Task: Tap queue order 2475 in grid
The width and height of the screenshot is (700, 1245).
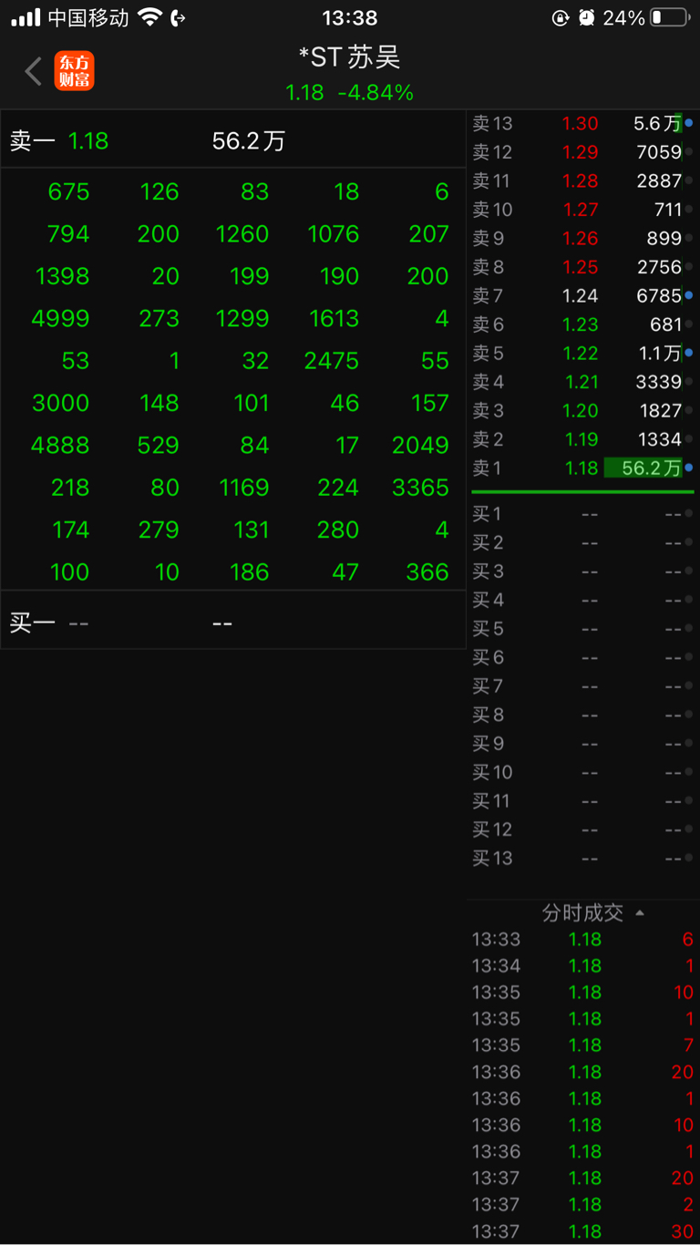Action: (x=332, y=361)
